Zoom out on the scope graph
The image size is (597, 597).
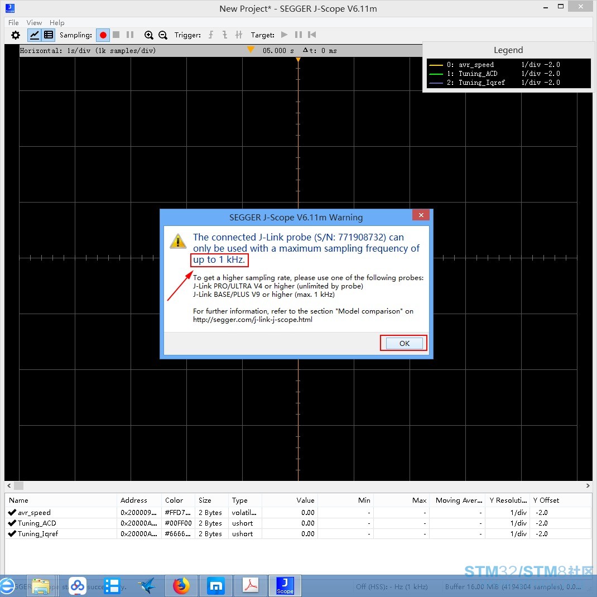point(162,35)
